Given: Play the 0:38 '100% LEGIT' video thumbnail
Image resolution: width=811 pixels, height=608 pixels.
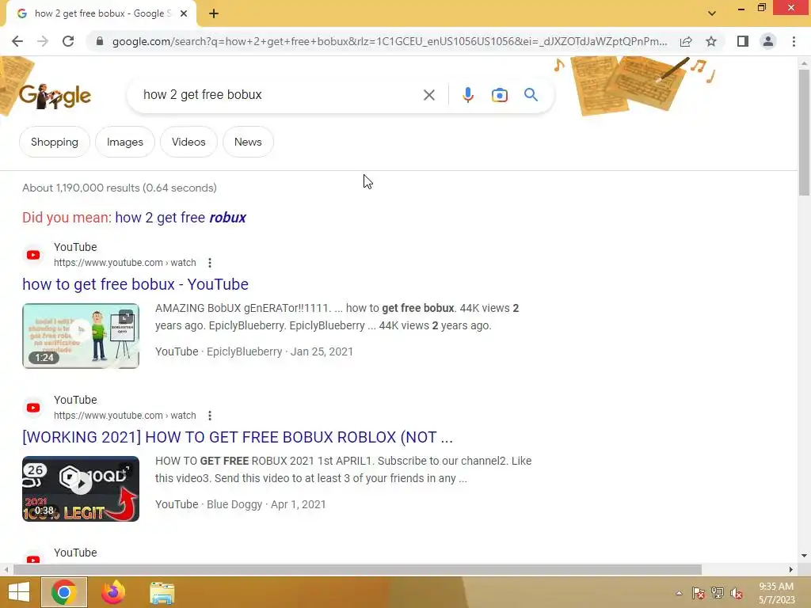Looking at the screenshot, I should coord(81,488).
